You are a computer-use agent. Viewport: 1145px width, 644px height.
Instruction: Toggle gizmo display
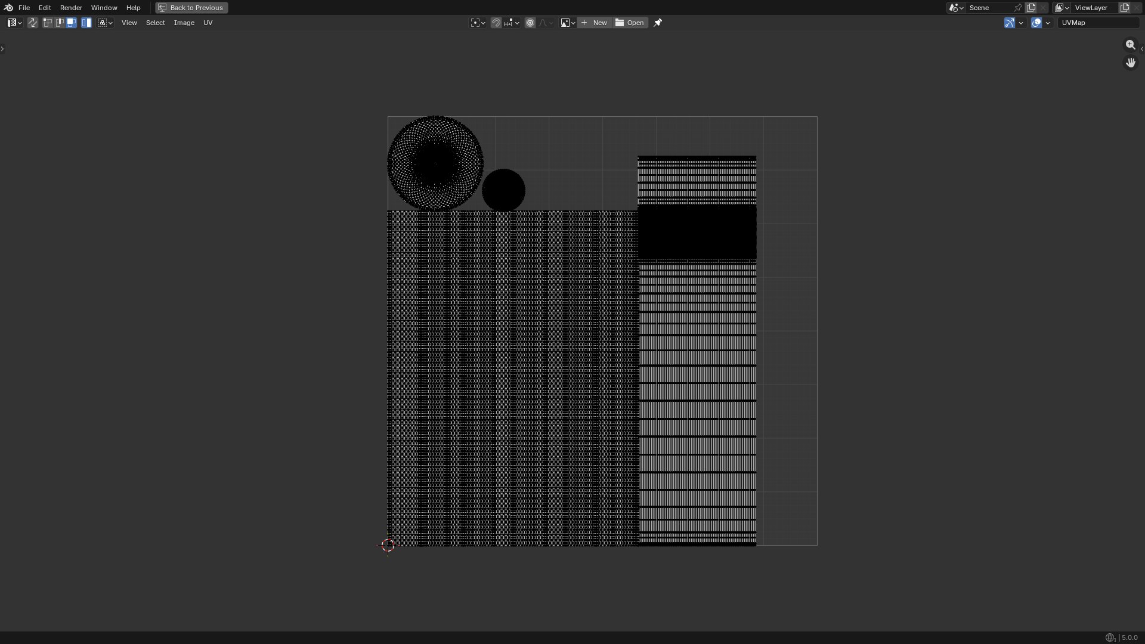click(1009, 23)
